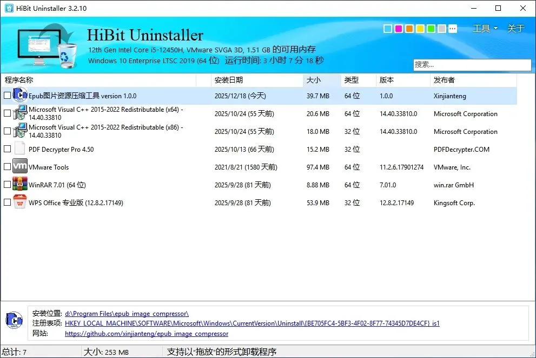Viewport: 536px width, 358px height.
Task: Click install date 2021/8/21 (1580 天前)
Action: (246, 167)
